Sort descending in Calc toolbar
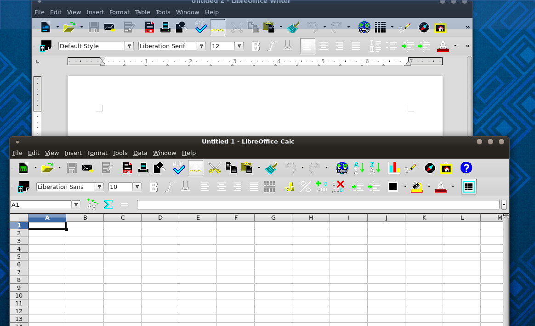The image size is (535, 326). (x=375, y=168)
